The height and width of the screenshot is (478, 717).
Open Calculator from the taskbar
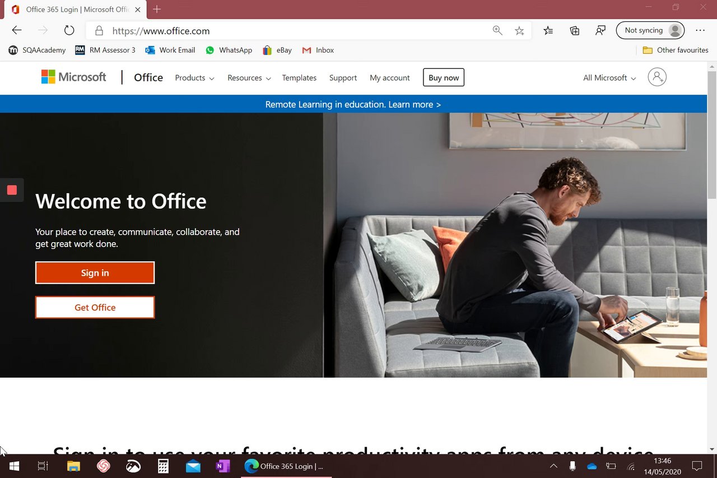coord(163,466)
